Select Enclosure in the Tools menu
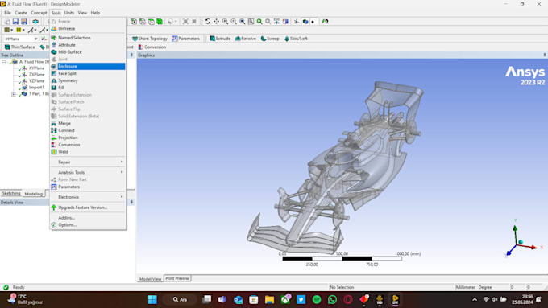The height and width of the screenshot is (308, 548). 88,66
